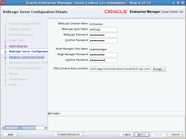Viewport: 186px width, 139px height.
Task: Click the WebLogic Domain Name label
Action: tap(73, 24)
